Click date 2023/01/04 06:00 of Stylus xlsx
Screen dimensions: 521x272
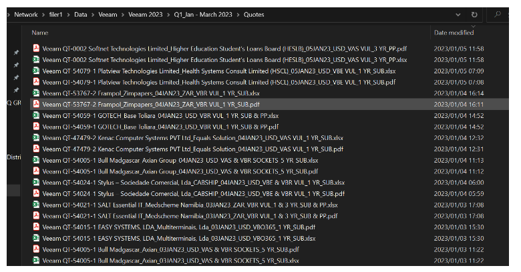[x=458, y=183]
